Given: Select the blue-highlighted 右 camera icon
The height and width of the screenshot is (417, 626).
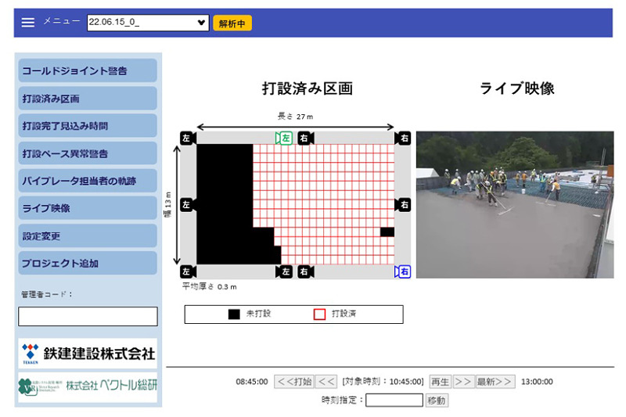Looking at the screenshot, I should [x=403, y=271].
